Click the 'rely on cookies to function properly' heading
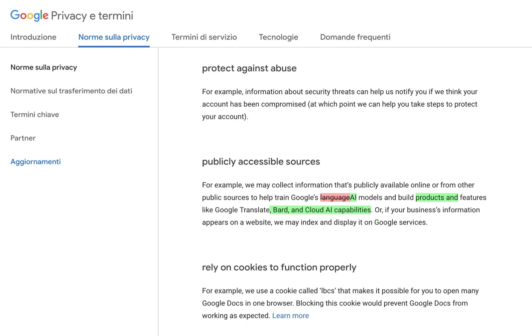 point(279,267)
